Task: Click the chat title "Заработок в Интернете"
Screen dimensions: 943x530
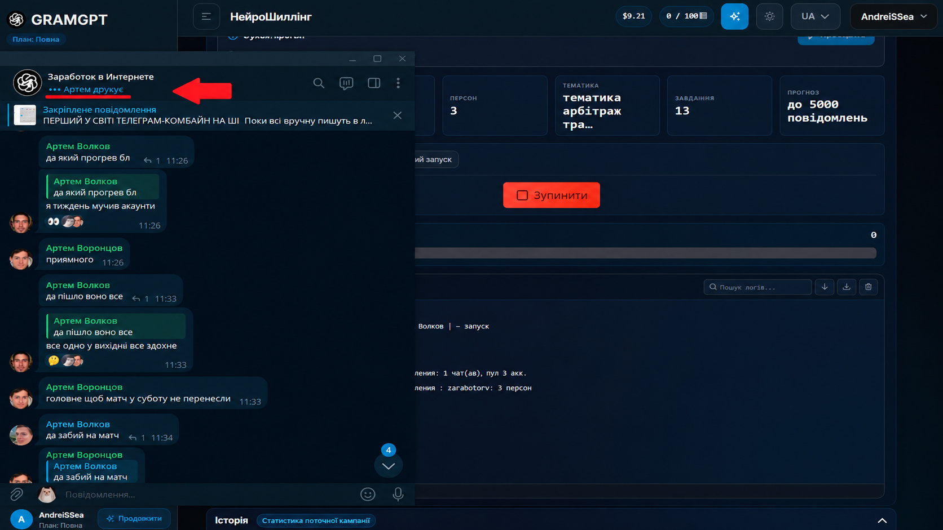Action: point(100,77)
